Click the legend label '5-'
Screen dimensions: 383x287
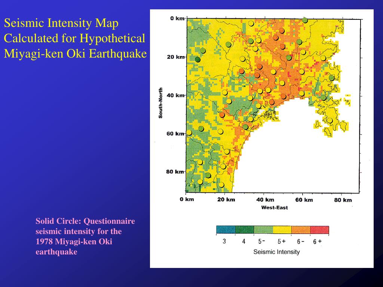tap(261, 241)
